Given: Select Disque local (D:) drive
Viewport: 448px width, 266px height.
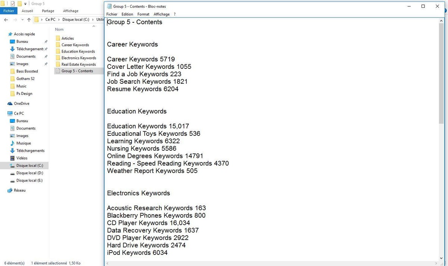Looking at the screenshot, I should (x=29, y=173).
